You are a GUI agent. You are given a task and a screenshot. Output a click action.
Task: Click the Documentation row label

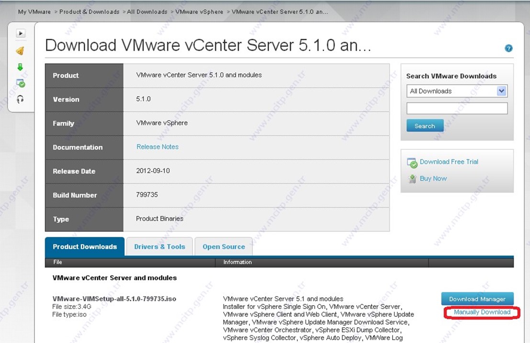coord(78,147)
